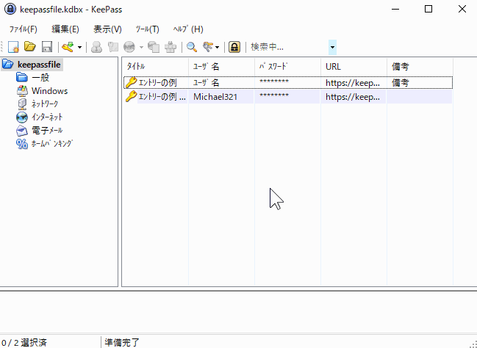Select the 一般 group

tap(40, 78)
